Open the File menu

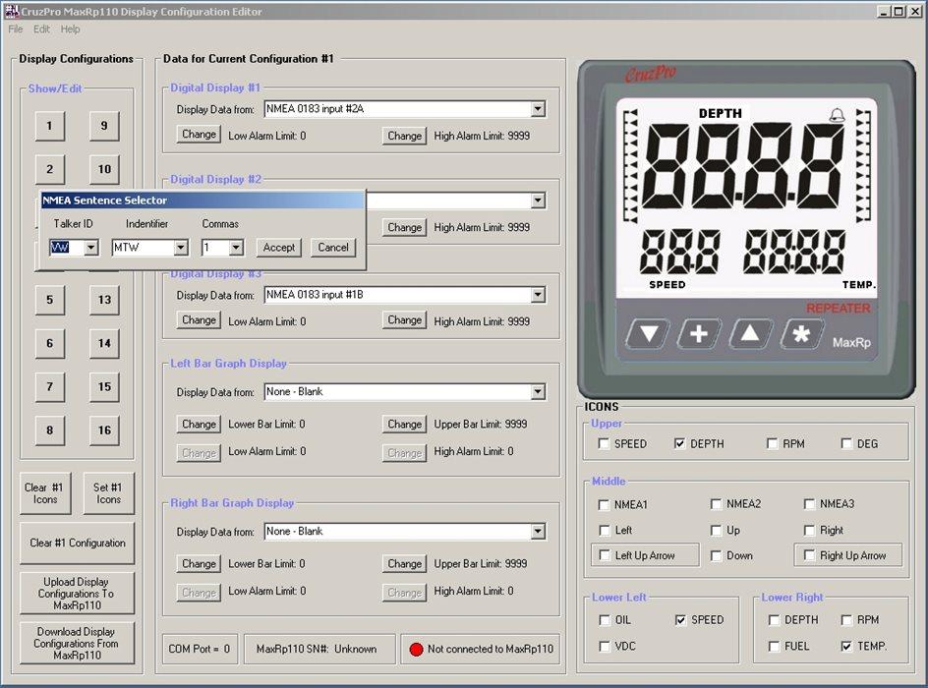pos(16,29)
